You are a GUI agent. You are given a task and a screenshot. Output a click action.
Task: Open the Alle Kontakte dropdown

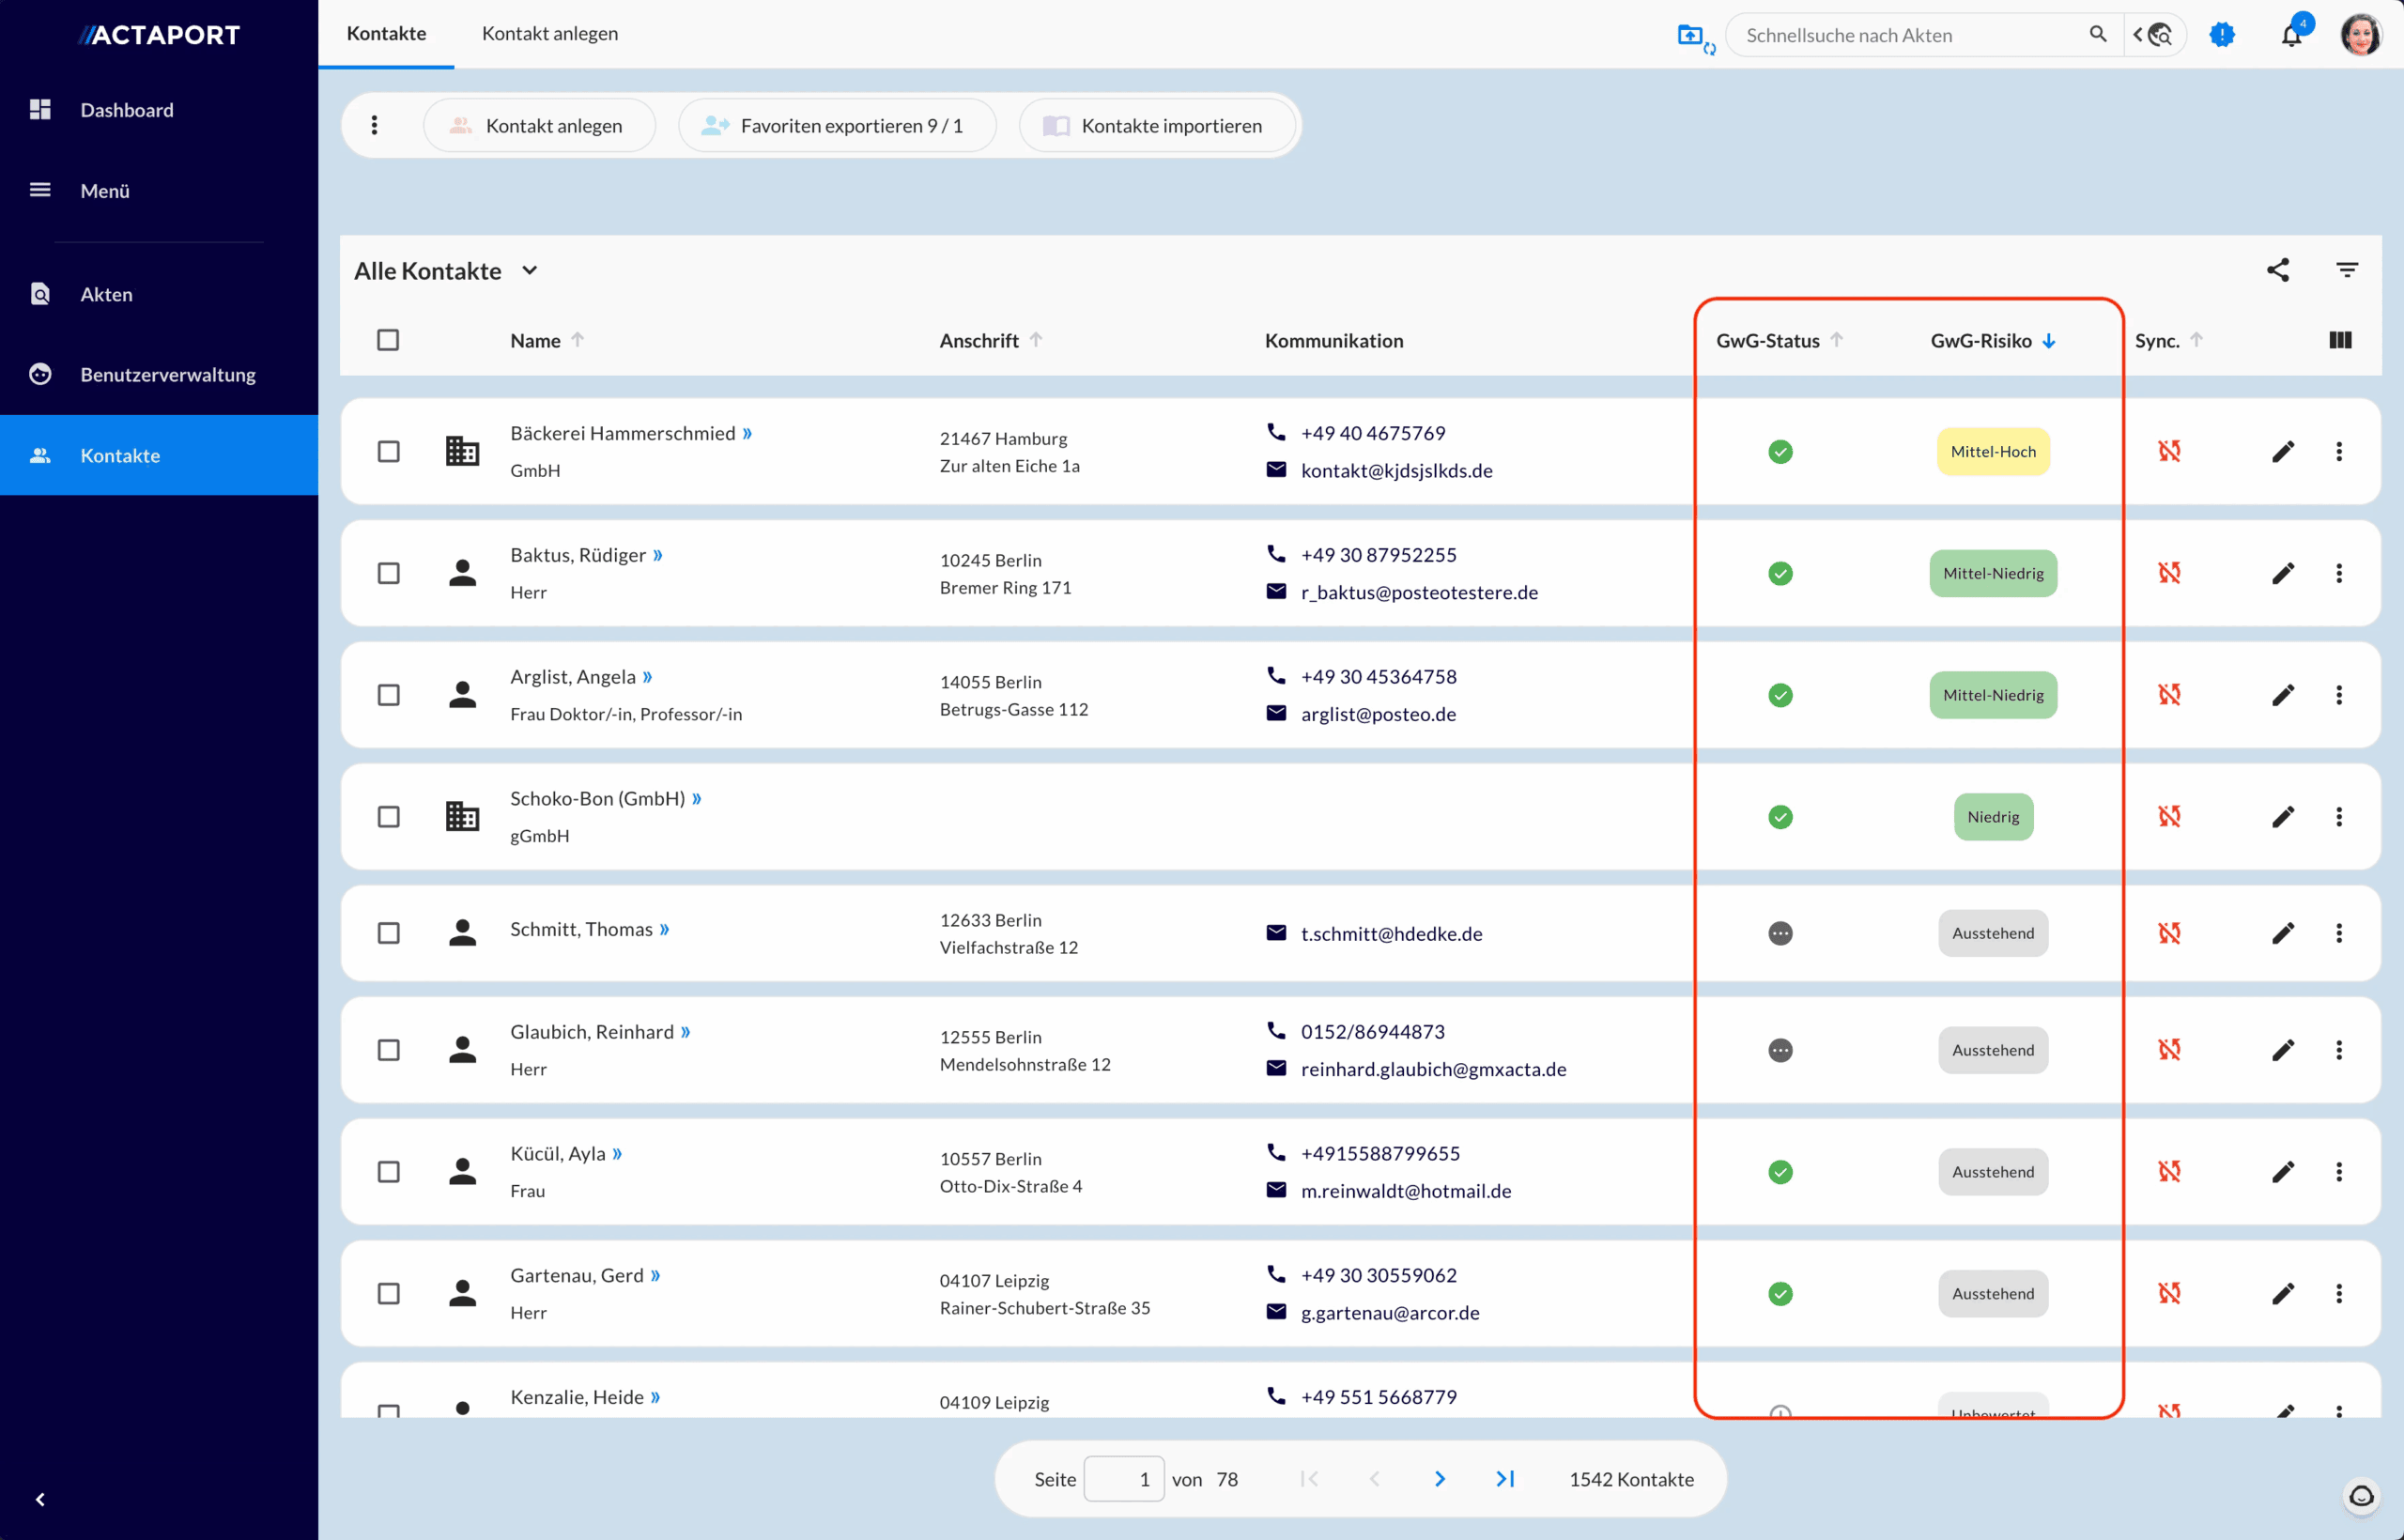coord(446,270)
